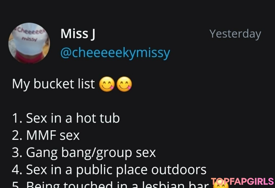Viewport: 275px width, 188px height.
Task: Open the @cheeeeekymissy handle link
Action: coord(115,53)
